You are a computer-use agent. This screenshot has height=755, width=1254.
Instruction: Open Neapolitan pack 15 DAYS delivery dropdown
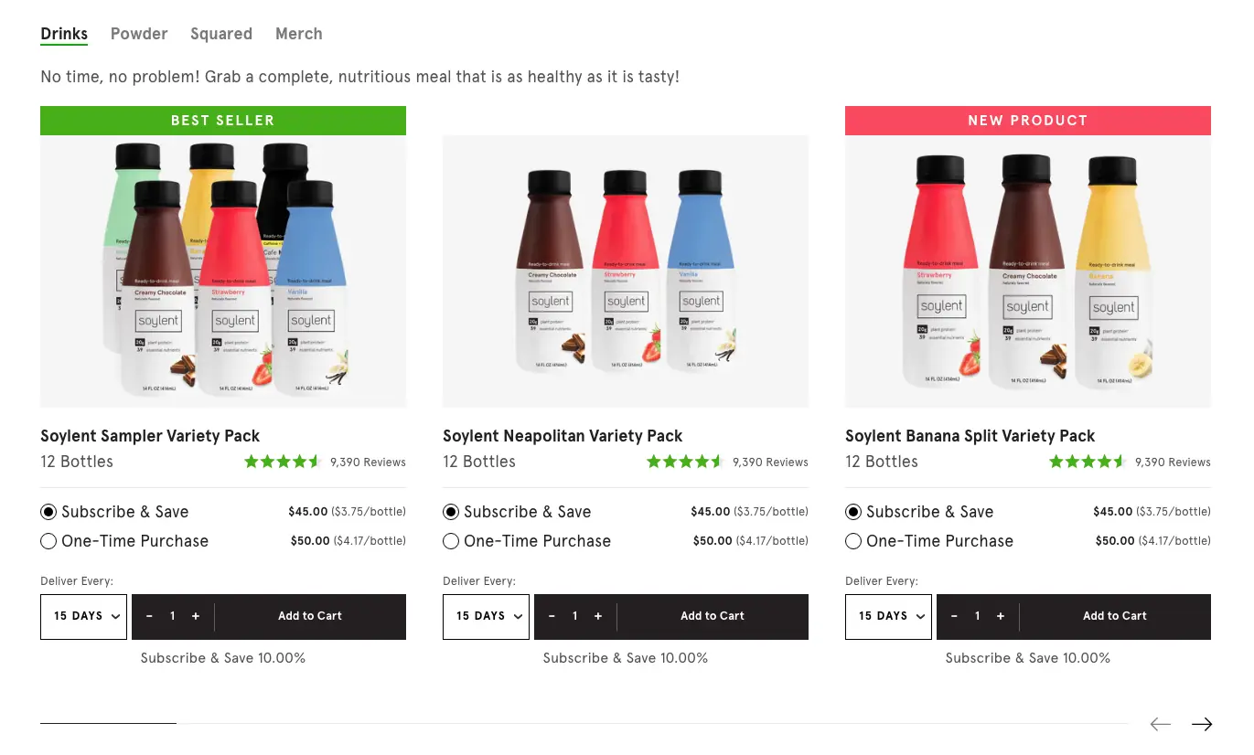point(486,617)
